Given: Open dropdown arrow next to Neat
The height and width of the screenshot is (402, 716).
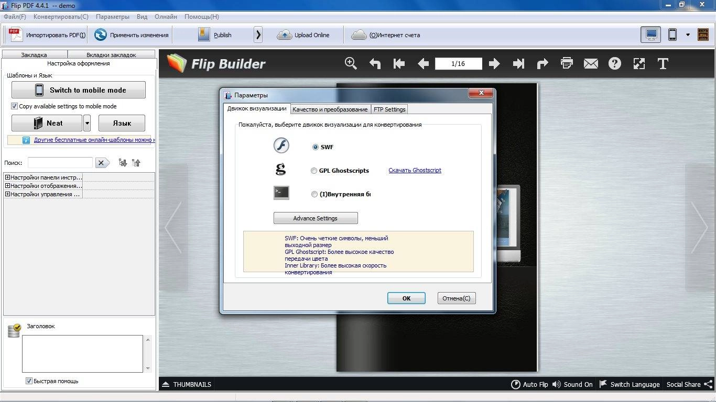Looking at the screenshot, I should (x=87, y=123).
